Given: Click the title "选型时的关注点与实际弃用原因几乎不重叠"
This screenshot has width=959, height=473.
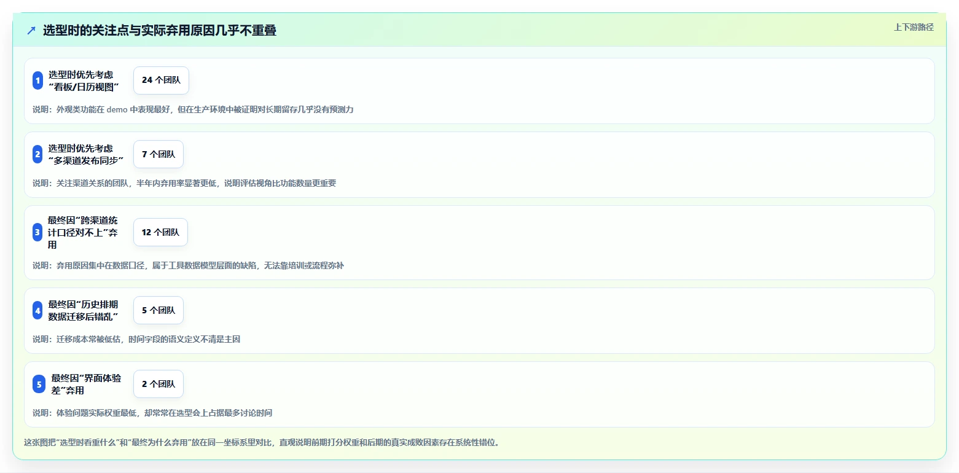Looking at the screenshot, I should pyautogui.click(x=160, y=31).
